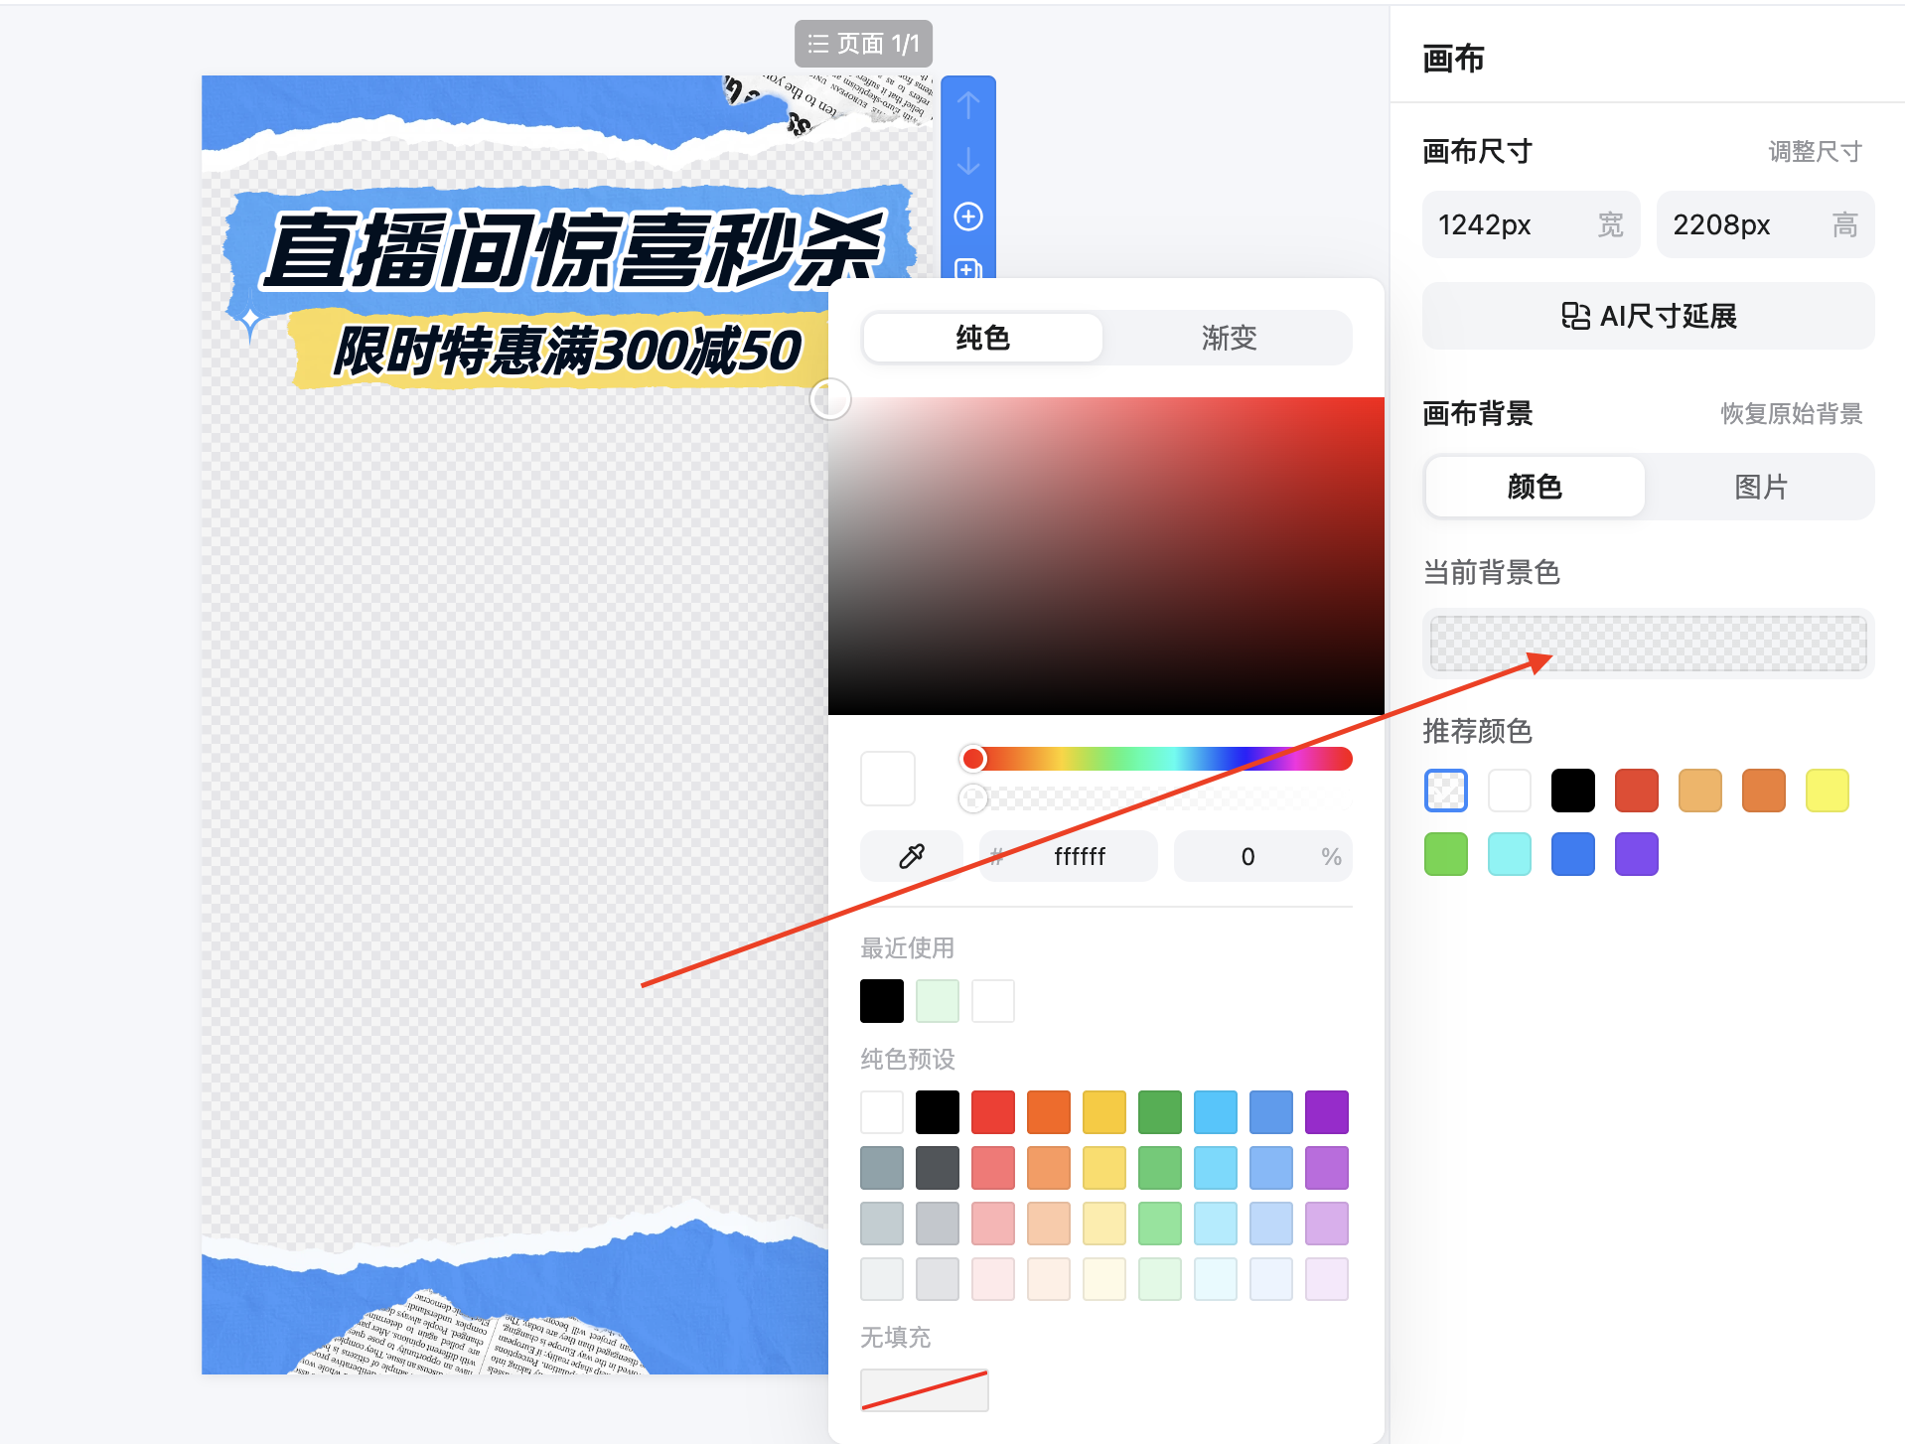Select the eyedropper color picker tool
The width and height of the screenshot is (1905, 1444).
pyautogui.click(x=910, y=855)
